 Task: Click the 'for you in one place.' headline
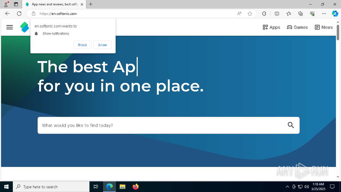click(x=121, y=86)
